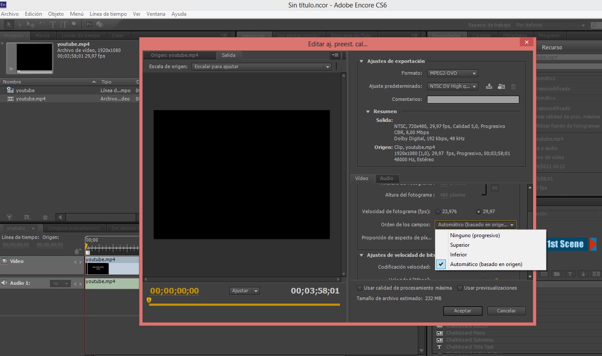Open the Ajuste predeterminado dropdown
The height and width of the screenshot is (356, 602).
tap(452, 86)
